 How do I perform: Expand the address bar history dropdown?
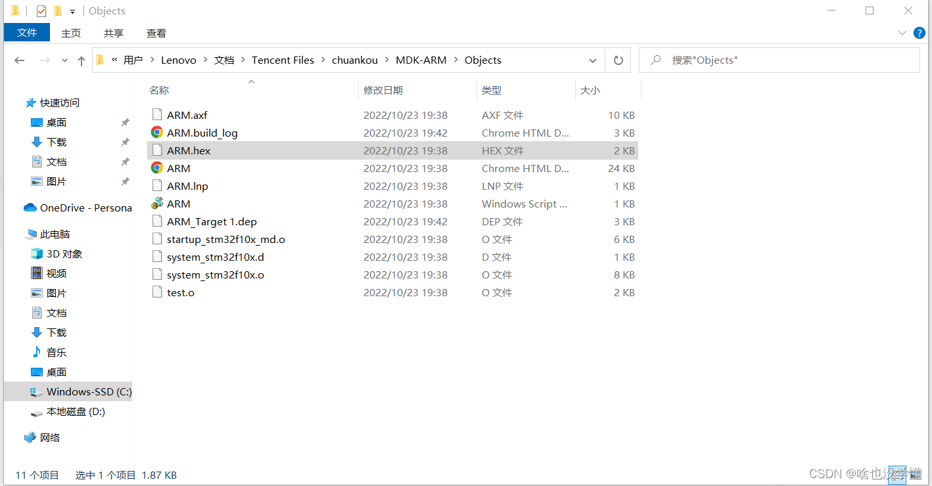[593, 60]
